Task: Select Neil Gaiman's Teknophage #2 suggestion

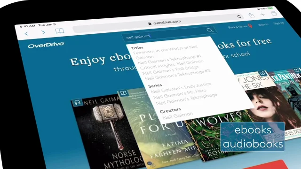Action: [x=178, y=75]
